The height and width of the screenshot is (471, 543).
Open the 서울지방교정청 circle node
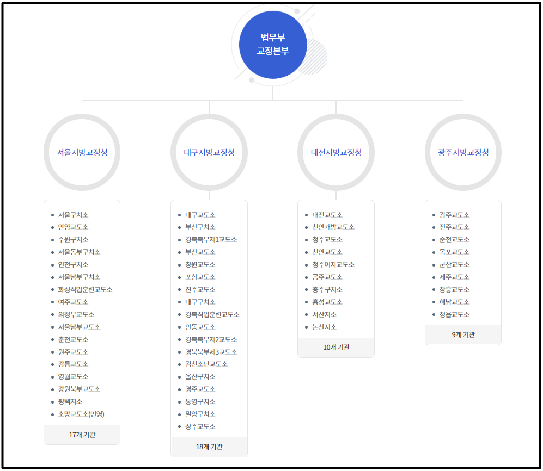82,152
